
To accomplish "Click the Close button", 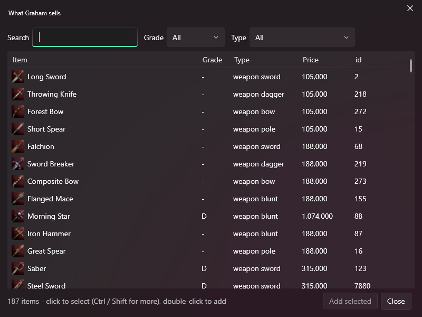I will [x=396, y=301].
